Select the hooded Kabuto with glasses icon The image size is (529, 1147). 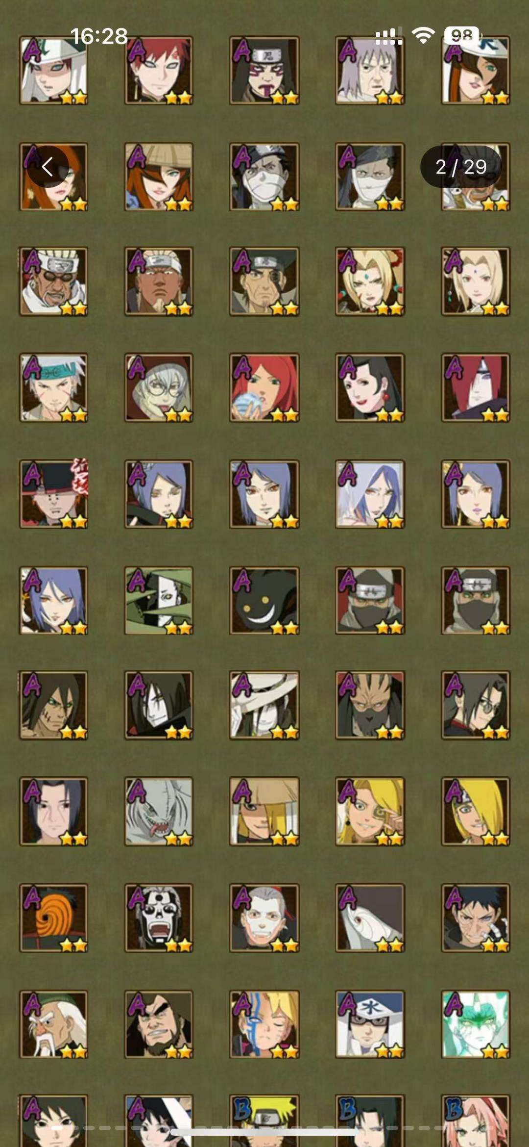[x=159, y=387]
